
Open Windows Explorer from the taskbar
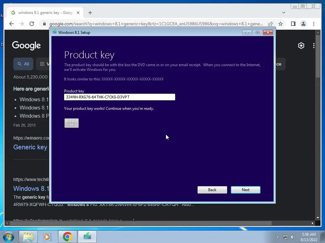click(x=28, y=237)
